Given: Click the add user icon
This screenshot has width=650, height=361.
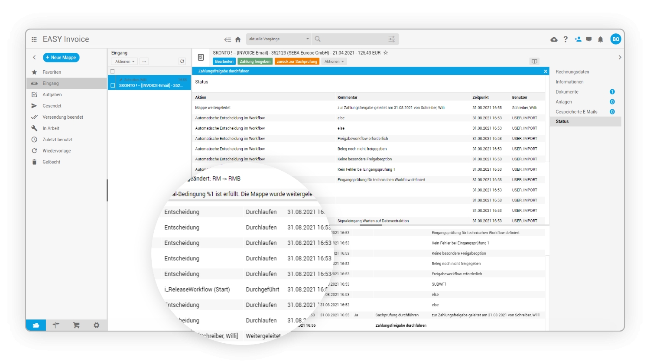Looking at the screenshot, I should [x=578, y=39].
